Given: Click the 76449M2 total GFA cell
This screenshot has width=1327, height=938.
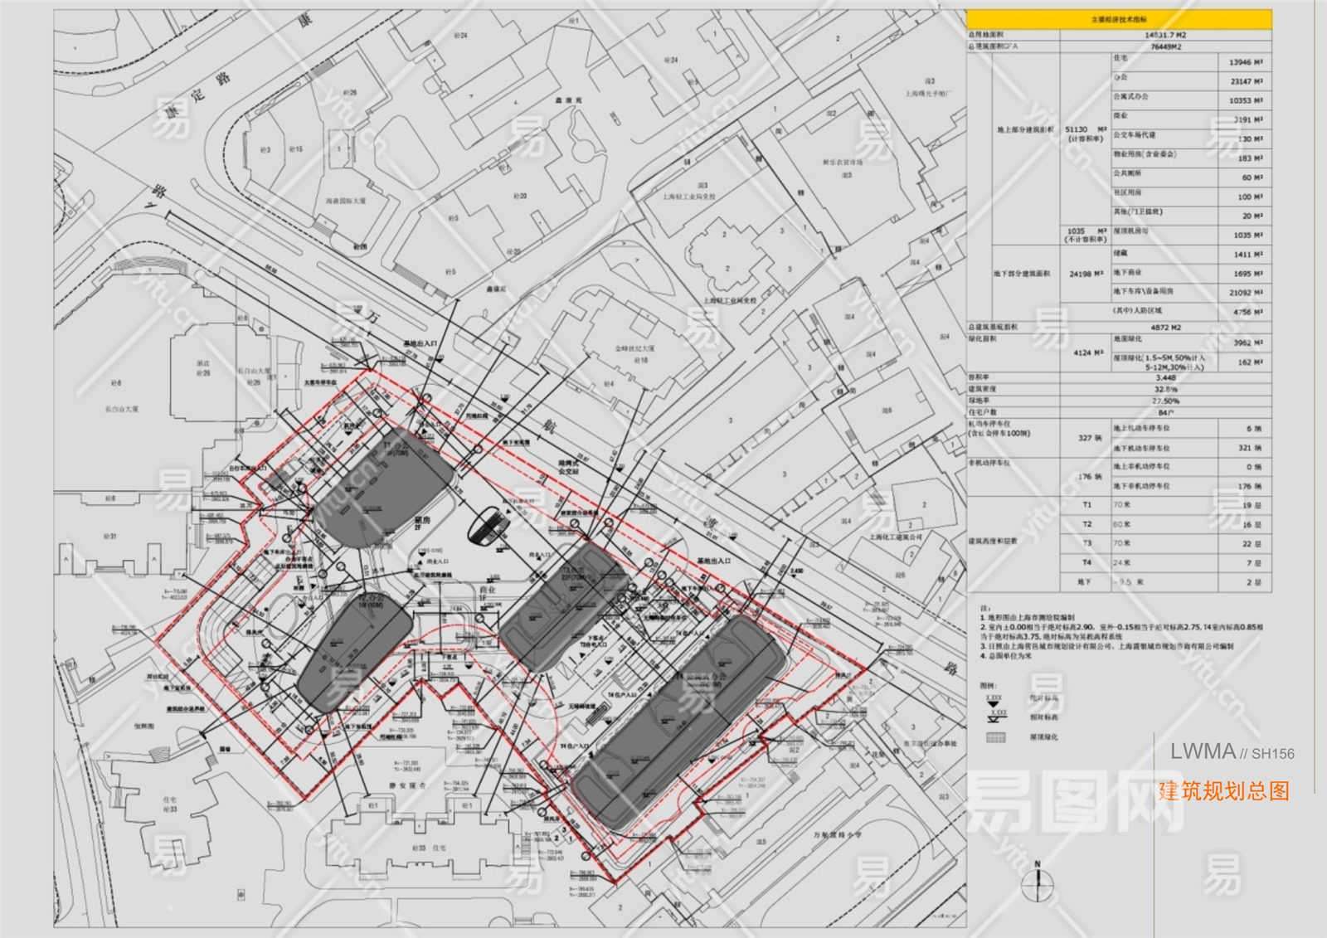Looking at the screenshot, I should (1165, 46).
